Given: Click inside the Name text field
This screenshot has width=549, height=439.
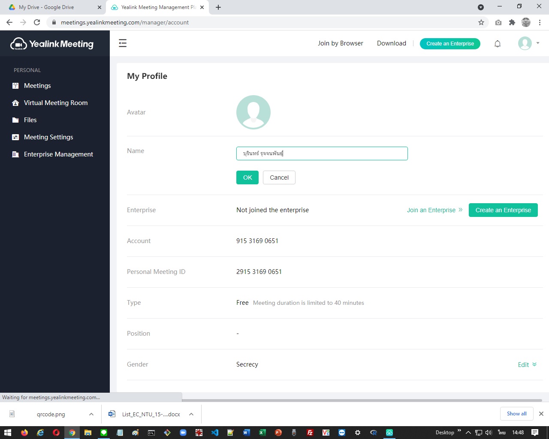Looking at the screenshot, I should click(x=322, y=153).
